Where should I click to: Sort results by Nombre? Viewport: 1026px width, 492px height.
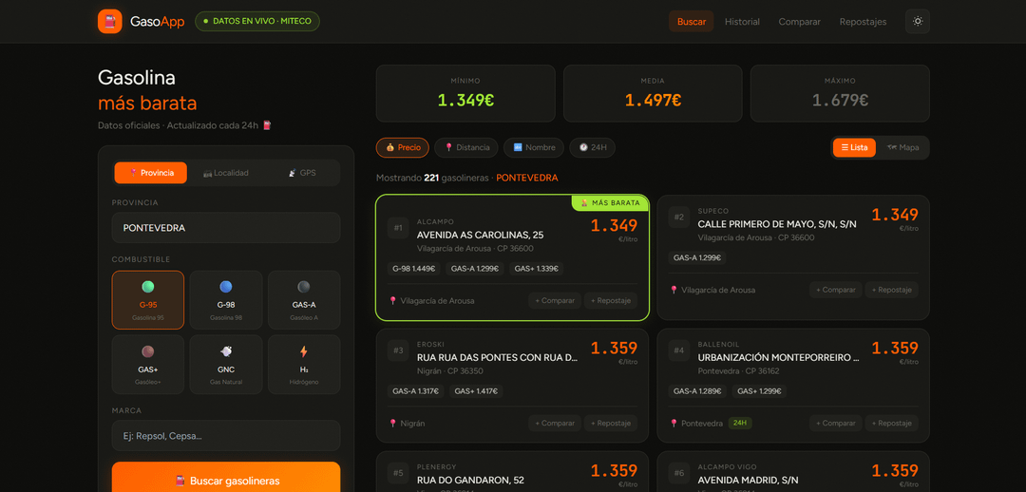tap(534, 147)
